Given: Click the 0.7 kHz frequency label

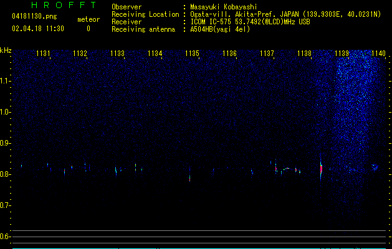Looking at the screenshot, I should pos(6,205).
